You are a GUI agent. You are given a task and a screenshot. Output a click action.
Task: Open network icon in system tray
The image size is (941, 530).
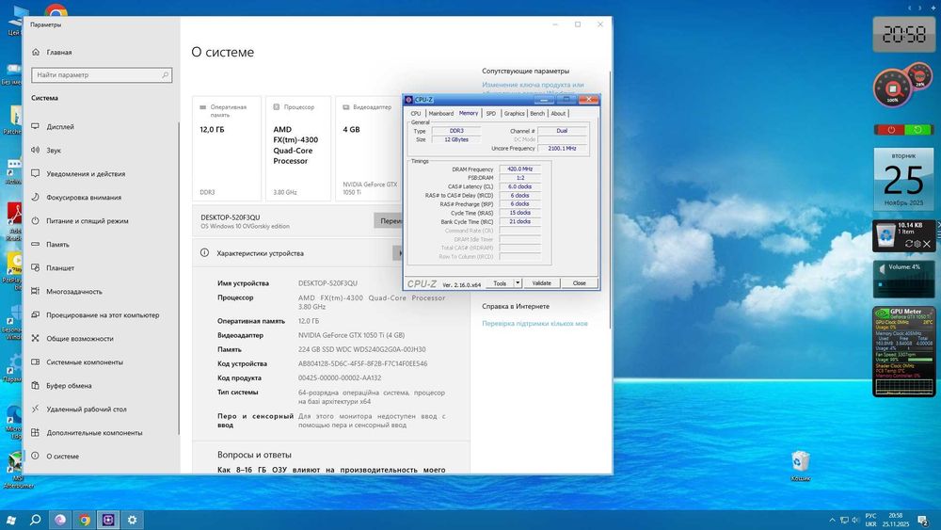[x=844, y=520]
